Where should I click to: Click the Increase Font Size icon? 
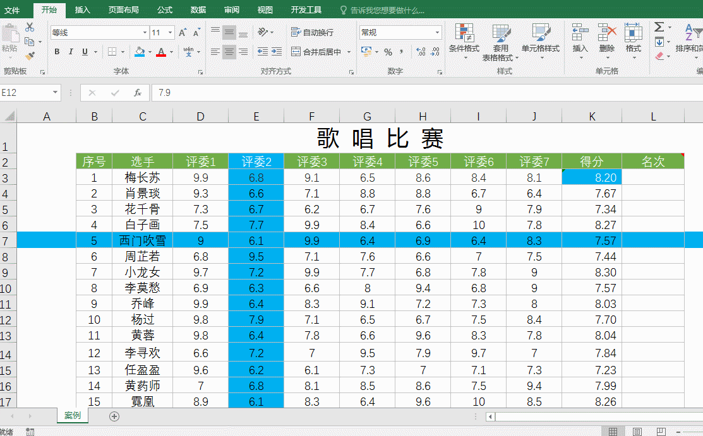tap(183, 33)
